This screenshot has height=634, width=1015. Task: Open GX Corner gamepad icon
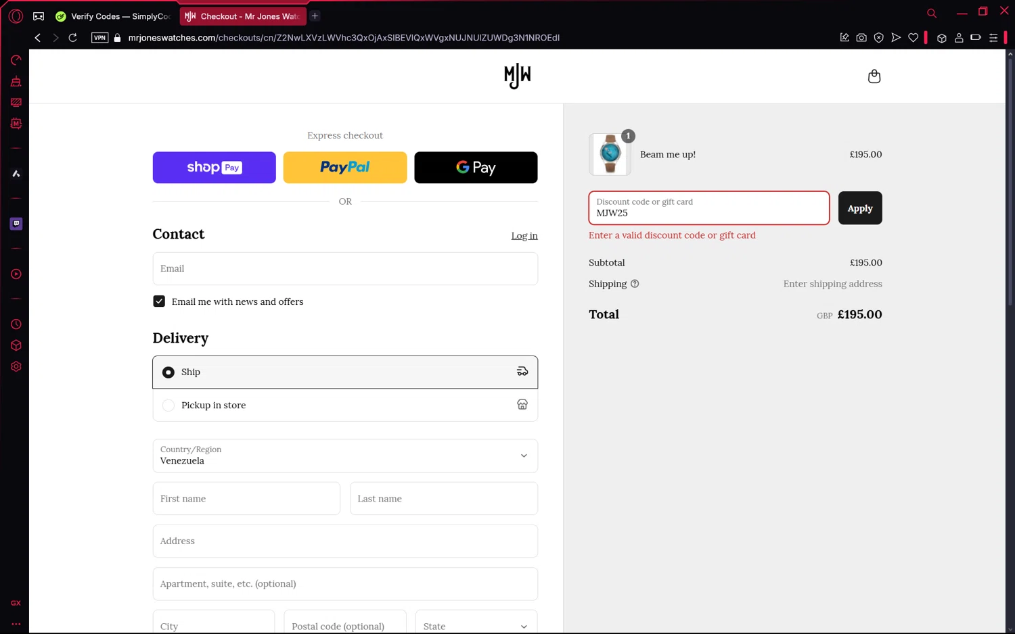[x=39, y=16]
